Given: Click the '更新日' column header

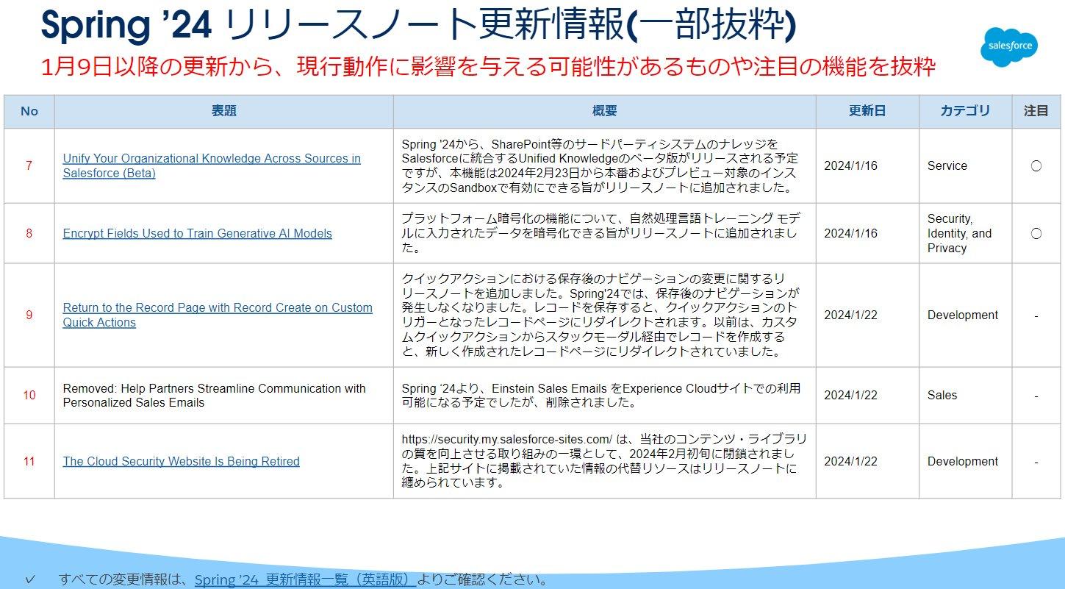Looking at the screenshot, I should coord(867,112).
